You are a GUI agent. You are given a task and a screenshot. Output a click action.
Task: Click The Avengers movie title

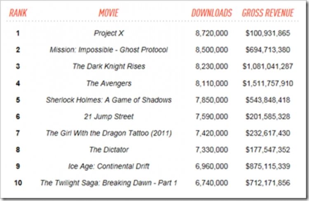pos(109,83)
